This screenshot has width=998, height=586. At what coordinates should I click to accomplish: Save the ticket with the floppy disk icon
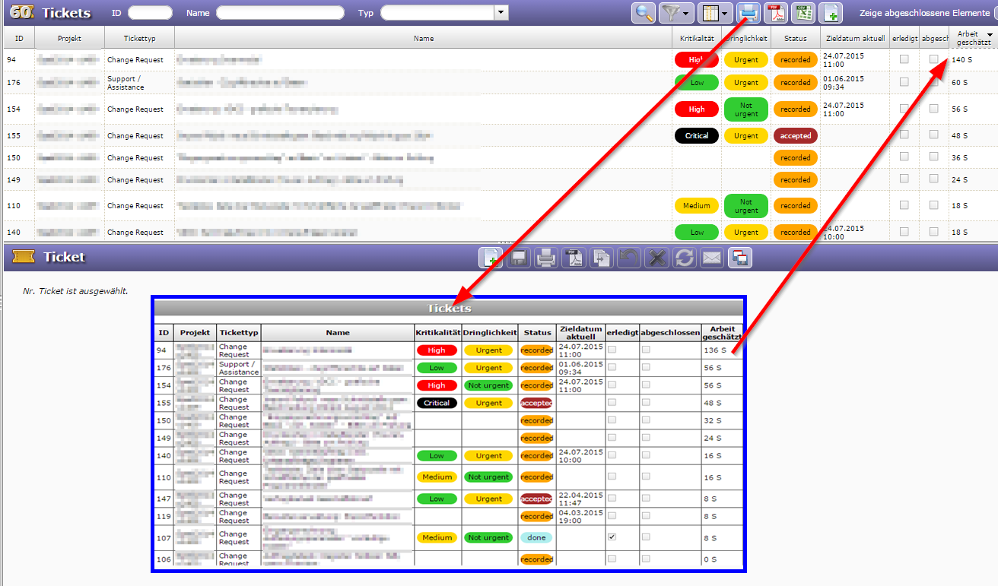pos(518,258)
